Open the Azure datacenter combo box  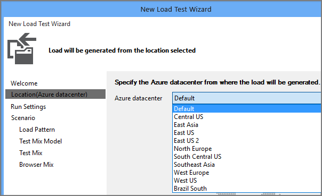247,98
